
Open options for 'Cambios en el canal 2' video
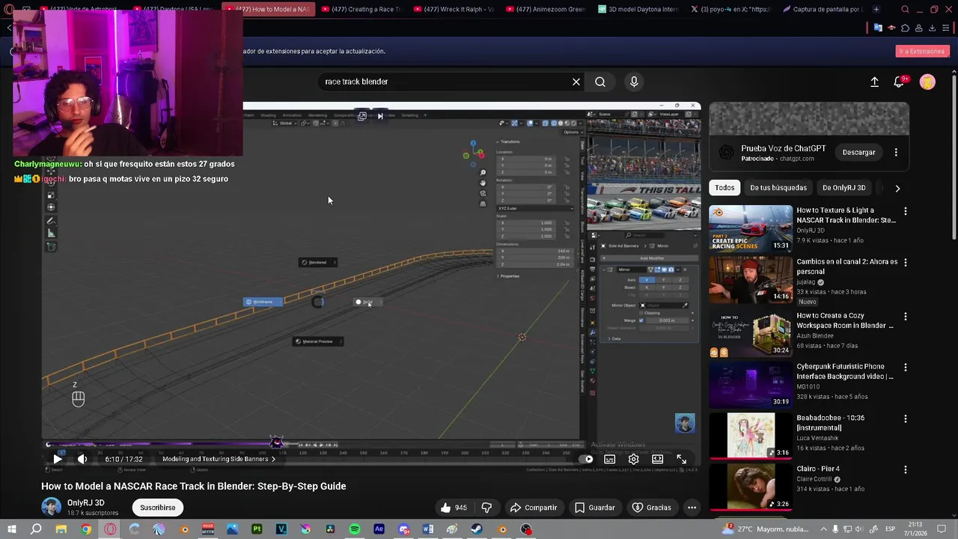pyautogui.click(x=906, y=263)
